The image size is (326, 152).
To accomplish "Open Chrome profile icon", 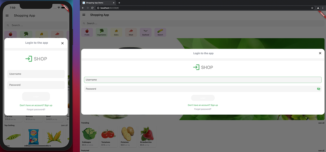I will (318, 8).
